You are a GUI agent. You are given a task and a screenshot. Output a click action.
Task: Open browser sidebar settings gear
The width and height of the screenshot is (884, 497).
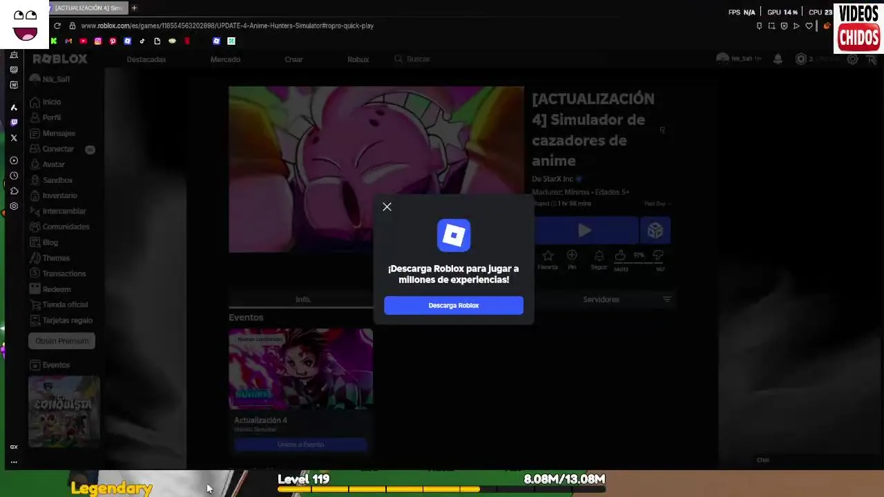pyautogui.click(x=14, y=206)
